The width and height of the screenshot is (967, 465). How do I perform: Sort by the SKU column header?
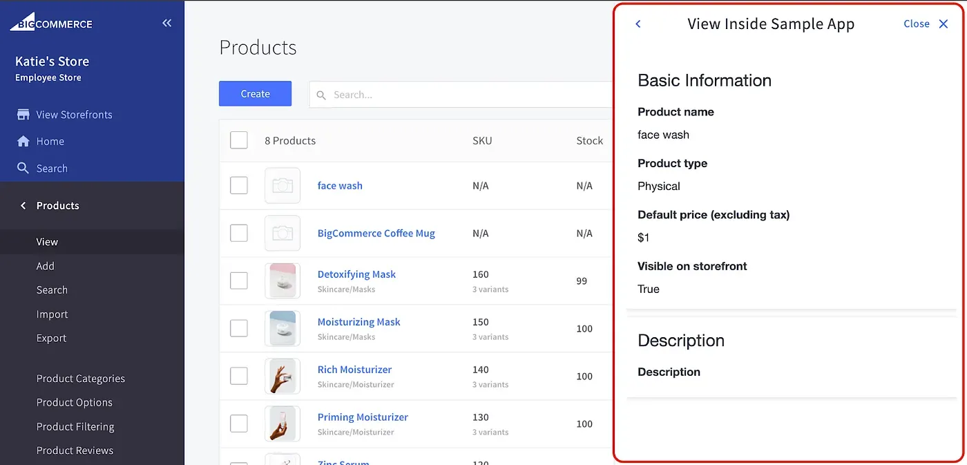(x=482, y=140)
